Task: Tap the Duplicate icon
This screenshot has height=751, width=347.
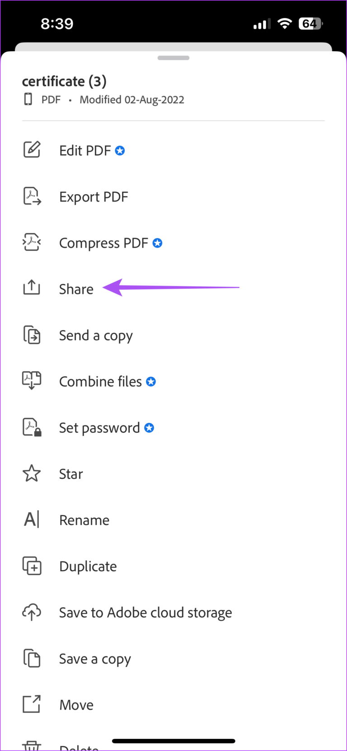Action: click(31, 565)
